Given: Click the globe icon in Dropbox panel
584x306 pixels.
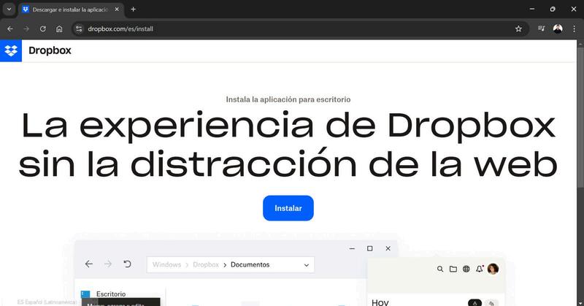Looking at the screenshot, I should point(466,269).
